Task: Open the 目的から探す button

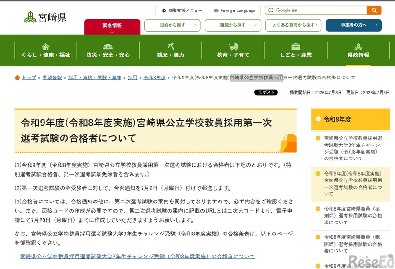Action: click(172, 25)
